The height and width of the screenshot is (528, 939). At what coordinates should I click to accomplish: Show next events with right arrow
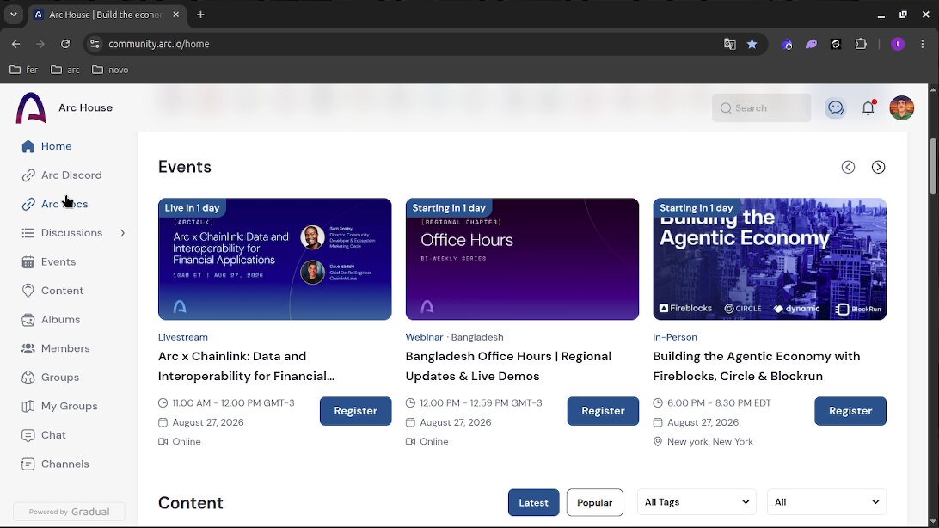[x=878, y=167]
